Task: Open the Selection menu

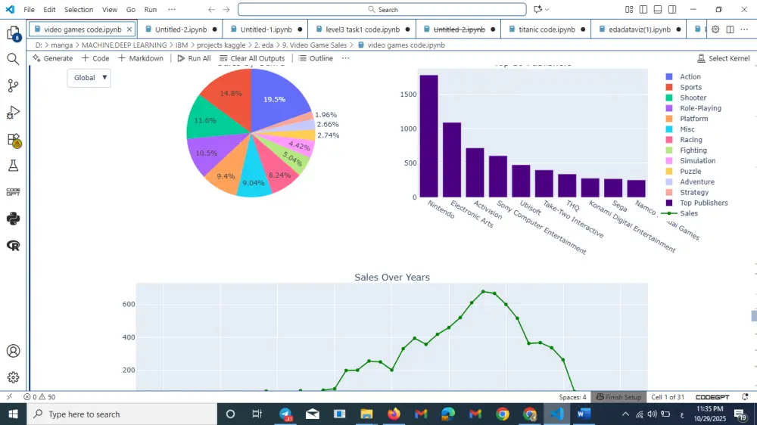Action: click(x=79, y=10)
